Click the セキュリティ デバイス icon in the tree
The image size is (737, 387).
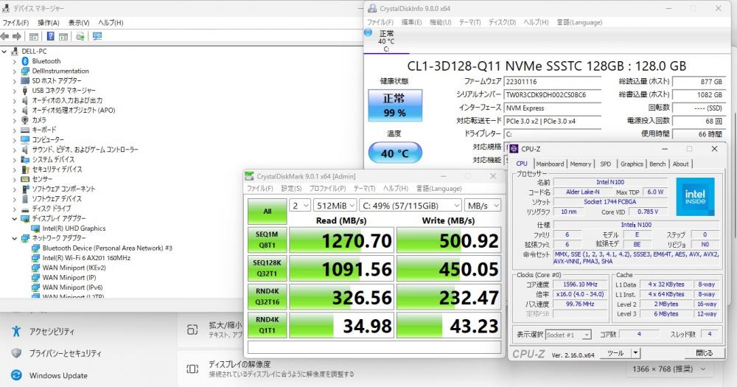(x=25, y=169)
